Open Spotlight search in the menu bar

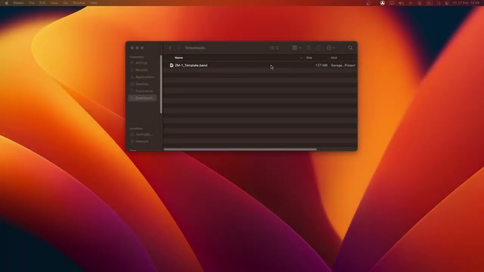pos(439,3)
